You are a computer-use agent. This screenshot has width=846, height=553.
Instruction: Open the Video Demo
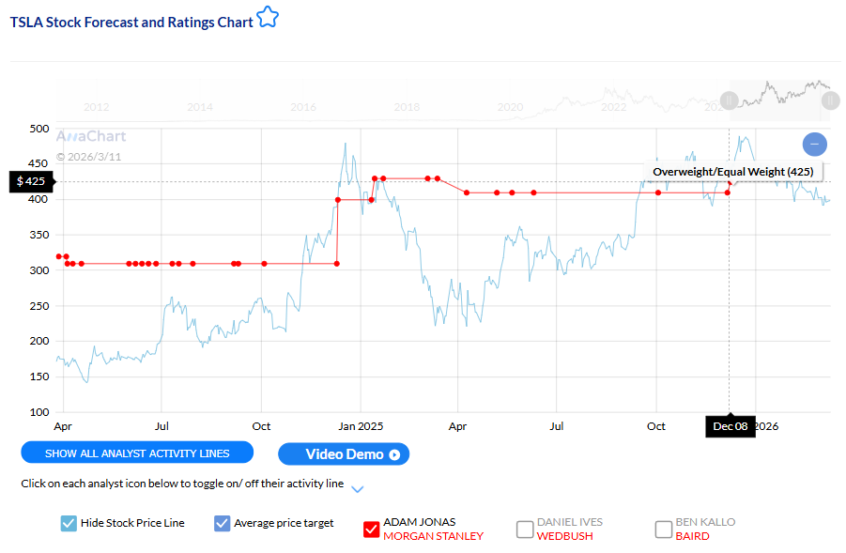(x=344, y=453)
